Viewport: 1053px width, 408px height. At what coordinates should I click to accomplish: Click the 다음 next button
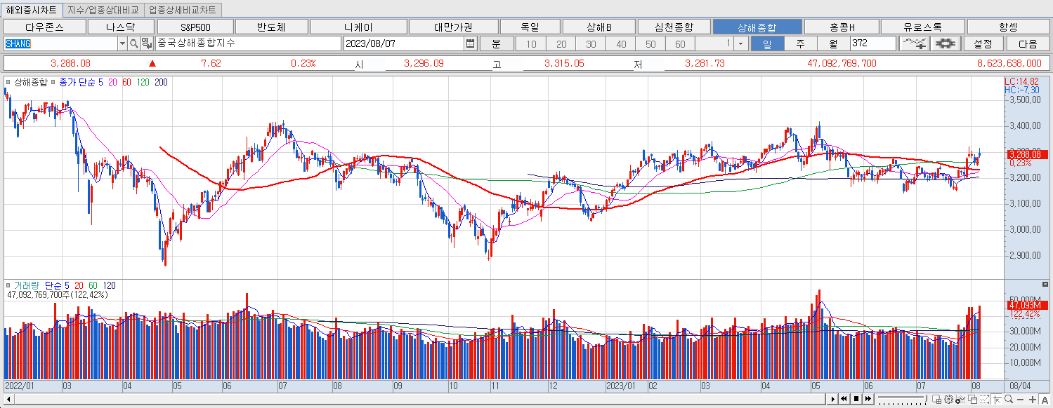pyautogui.click(x=1026, y=43)
